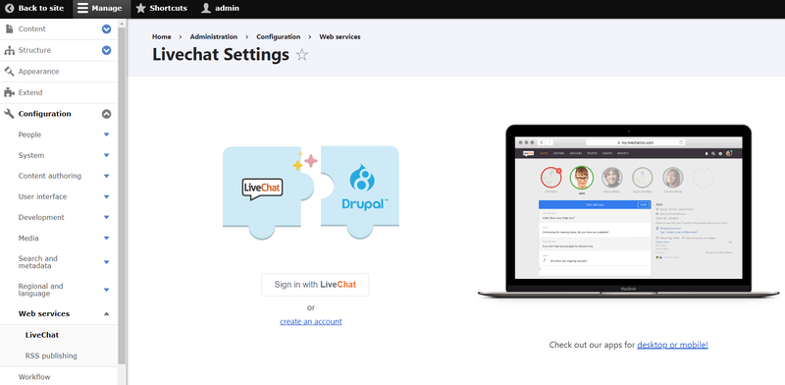785x385 pixels.
Task: Open the Workflow menu item
Action: tap(34, 376)
